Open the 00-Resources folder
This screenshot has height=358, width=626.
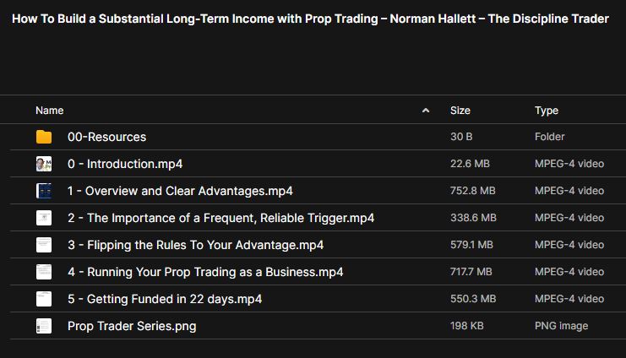point(106,137)
